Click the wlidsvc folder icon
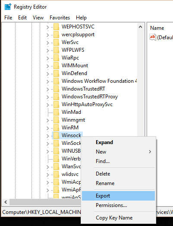 pyautogui.click(x=56, y=174)
